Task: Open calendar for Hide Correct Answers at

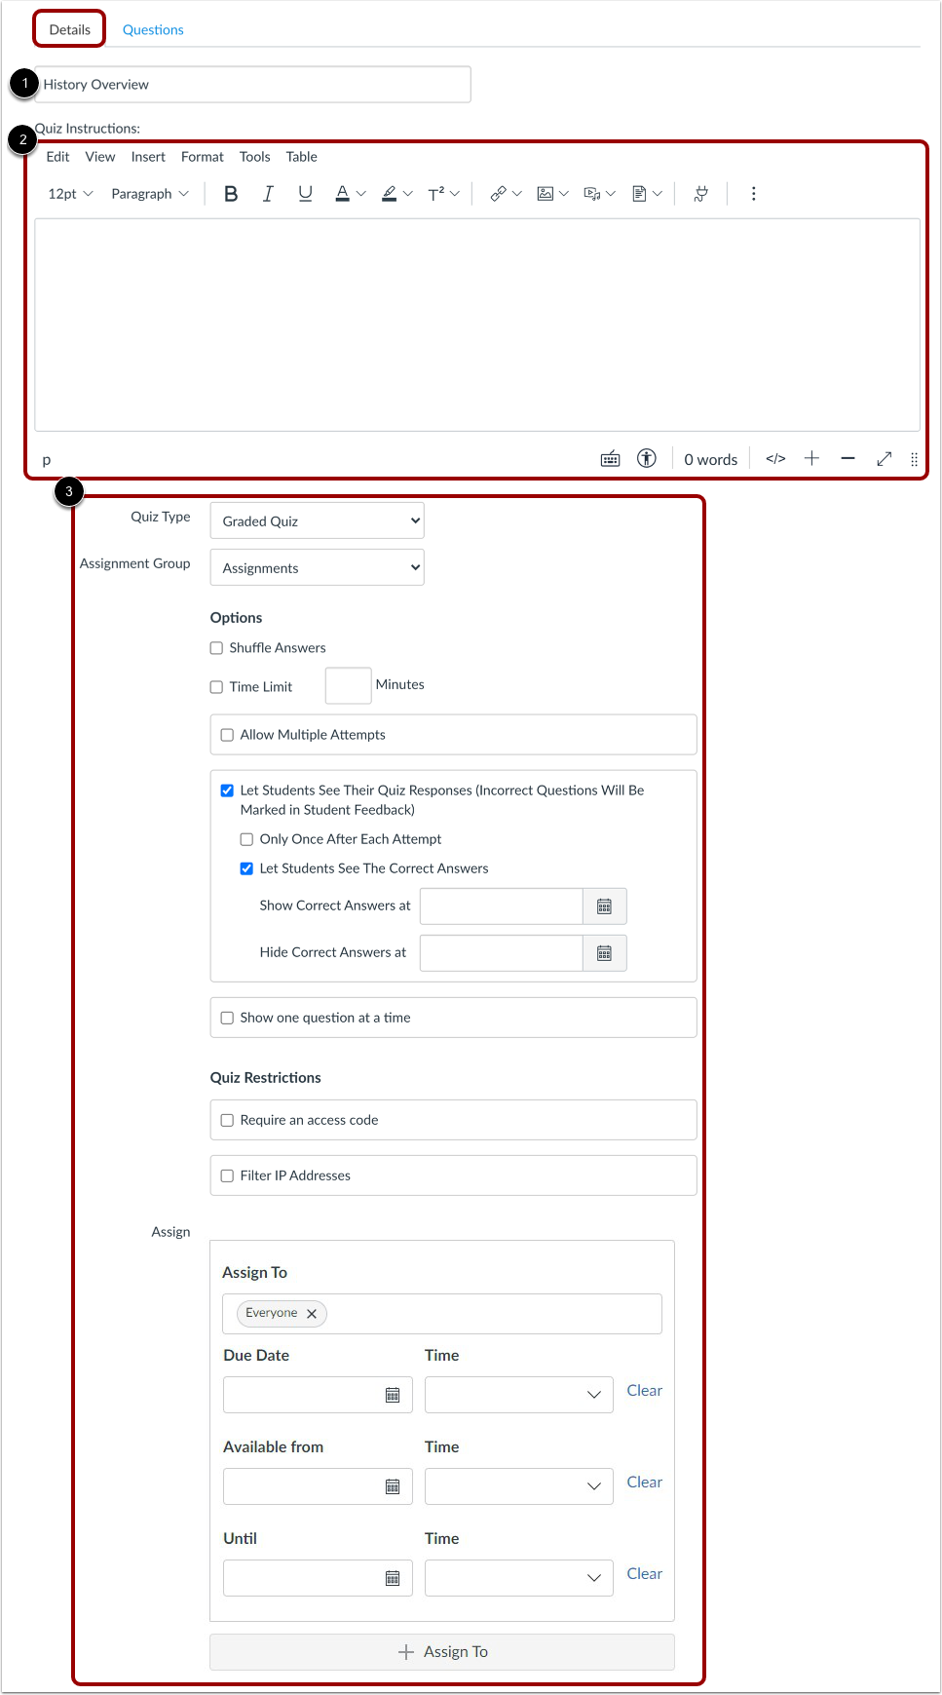Action: (x=604, y=953)
